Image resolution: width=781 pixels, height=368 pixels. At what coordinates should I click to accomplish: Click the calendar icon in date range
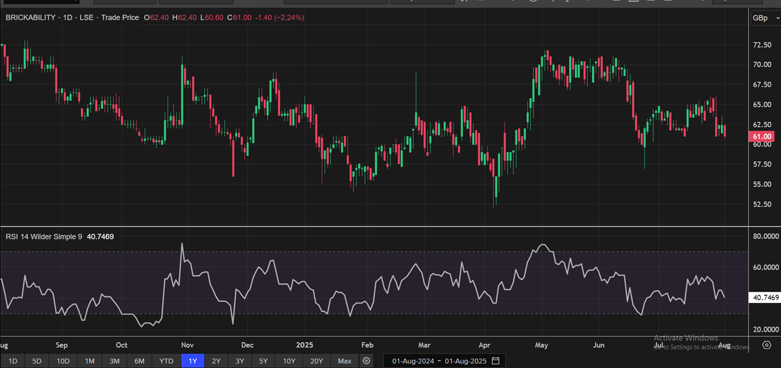tap(496, 361)
